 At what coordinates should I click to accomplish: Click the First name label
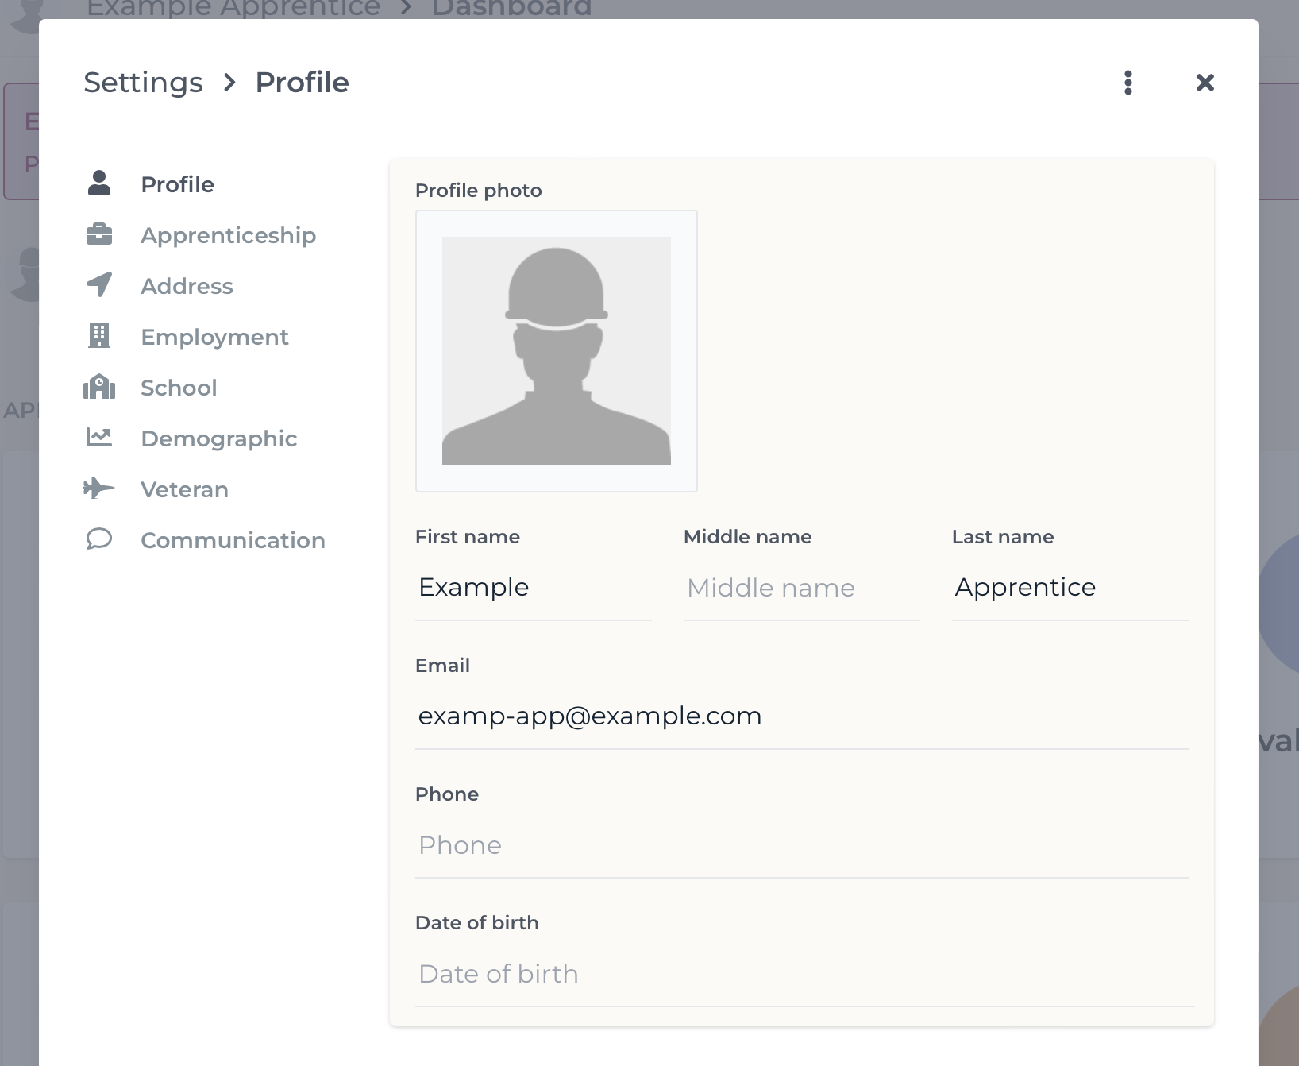468,537
